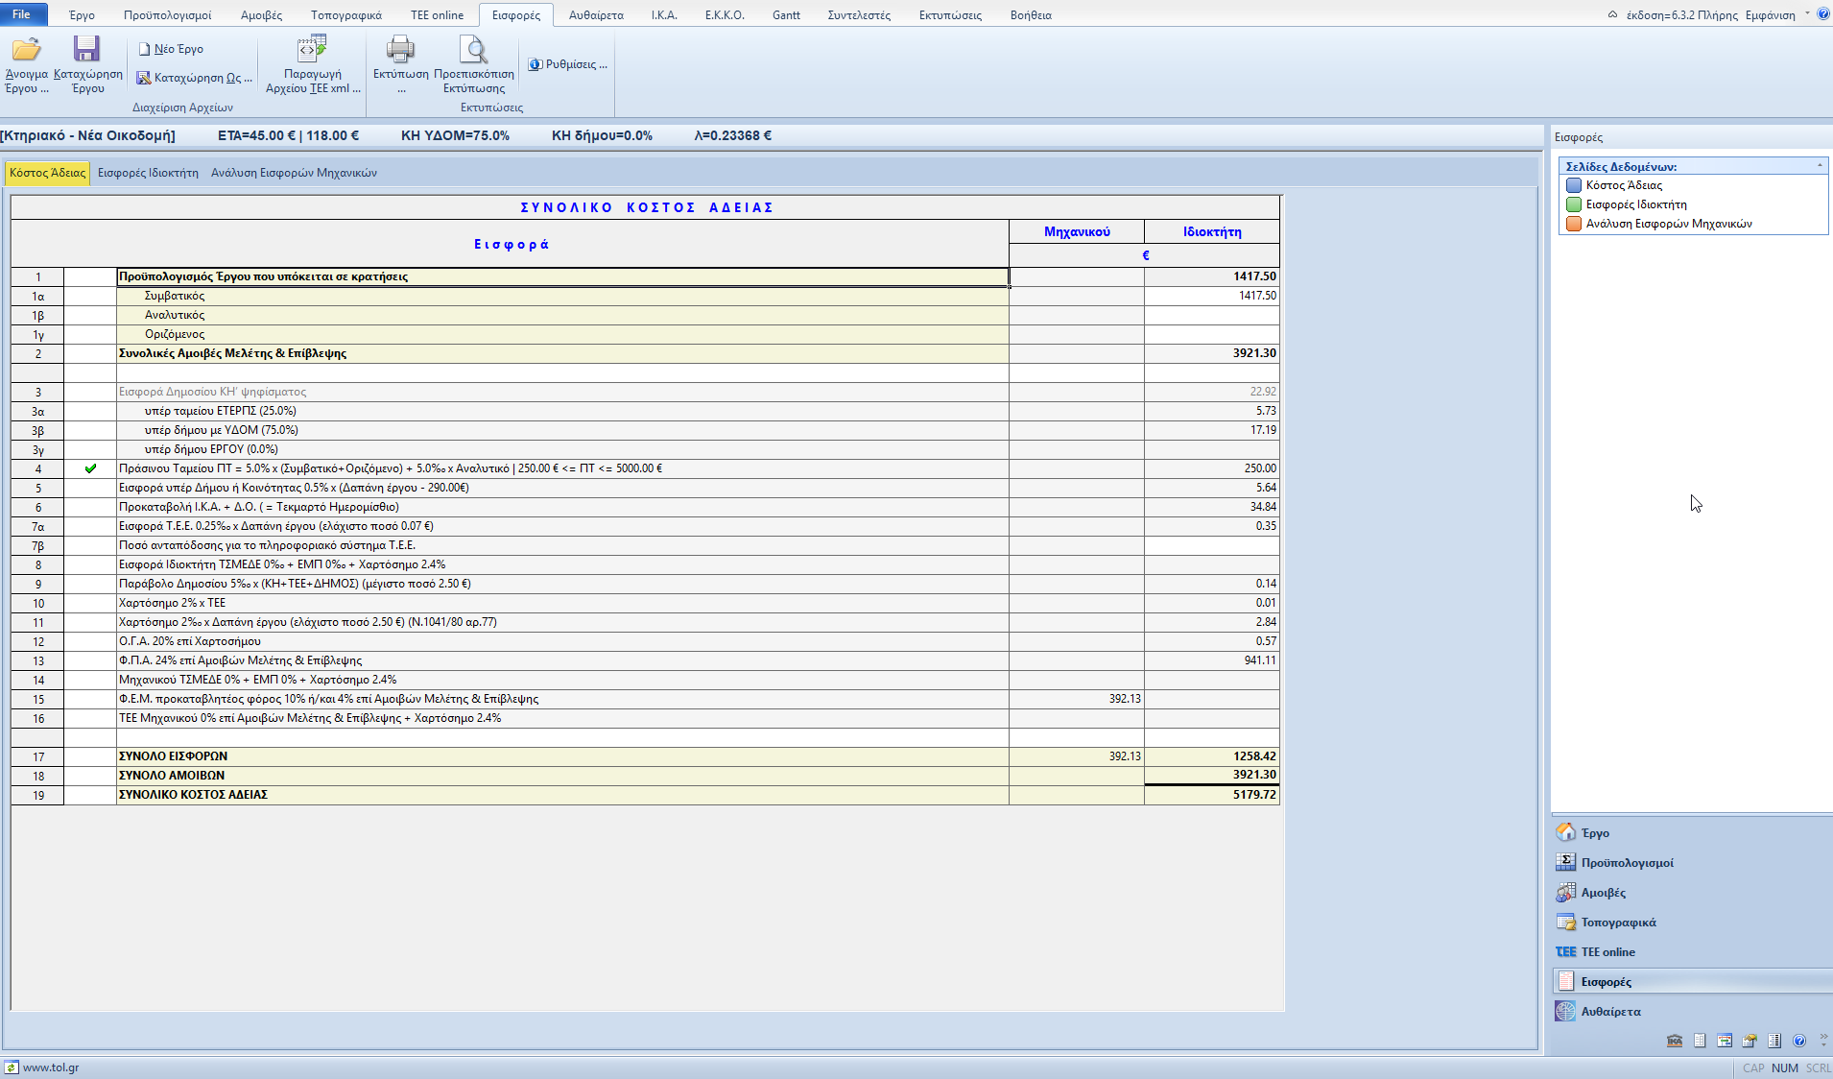This screenshot has width=1833, height=1079.
Task: Open the Αμοιβές ribbon tab
Action: click(x=261, y=14)
